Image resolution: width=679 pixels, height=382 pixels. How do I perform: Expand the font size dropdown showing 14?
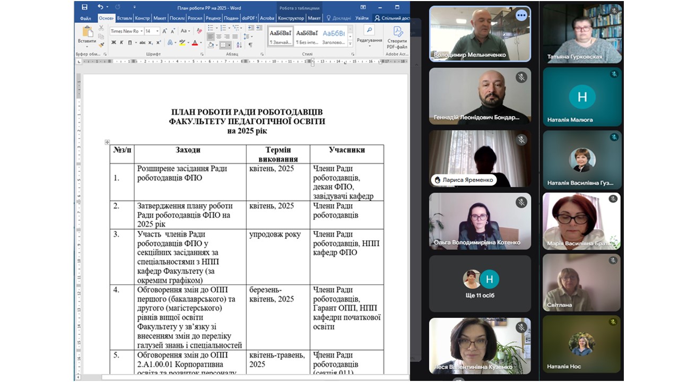pyautogui.click(x=157, y=31)
